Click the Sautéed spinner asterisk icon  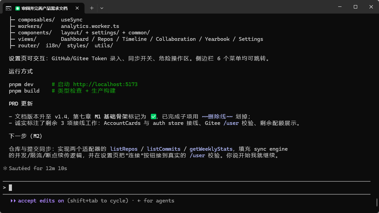coord(5,168)
